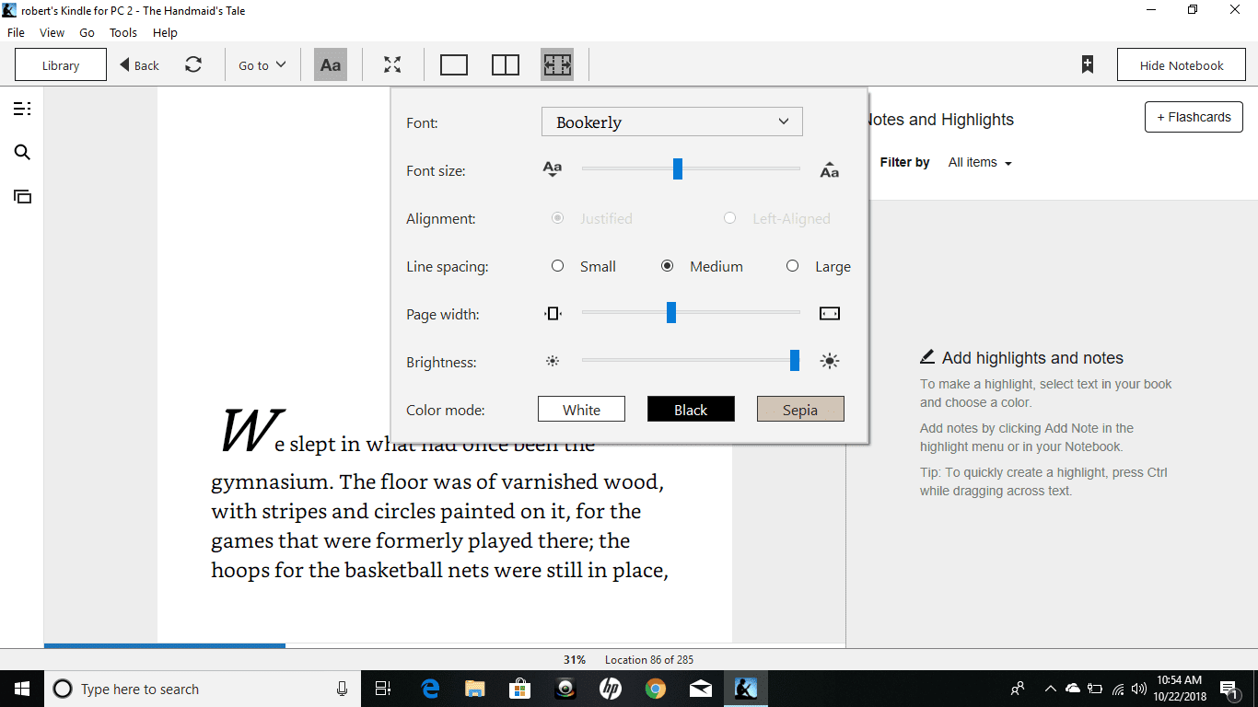
Task: Select Medium line spacing
Action: coord(668,266)
